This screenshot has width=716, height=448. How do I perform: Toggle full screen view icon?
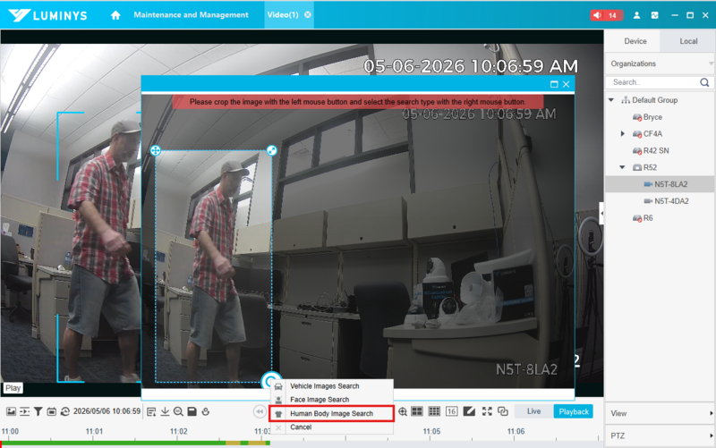click(x=487, y=411)
